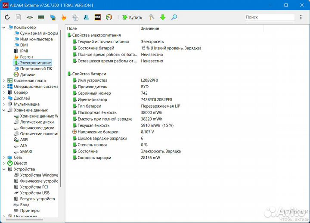310x223 pixels.
Task: Open Ресурсы устройств tree item
Action: (x=34, y=199)
